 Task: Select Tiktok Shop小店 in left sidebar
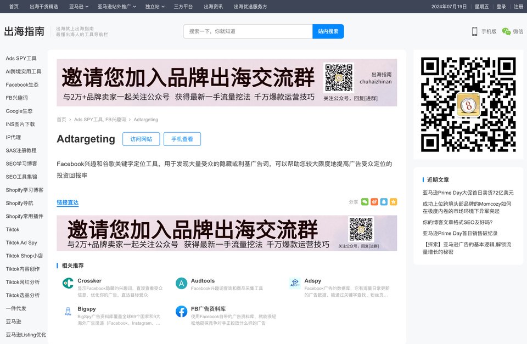pyautogui.click(x=24, y=256)
